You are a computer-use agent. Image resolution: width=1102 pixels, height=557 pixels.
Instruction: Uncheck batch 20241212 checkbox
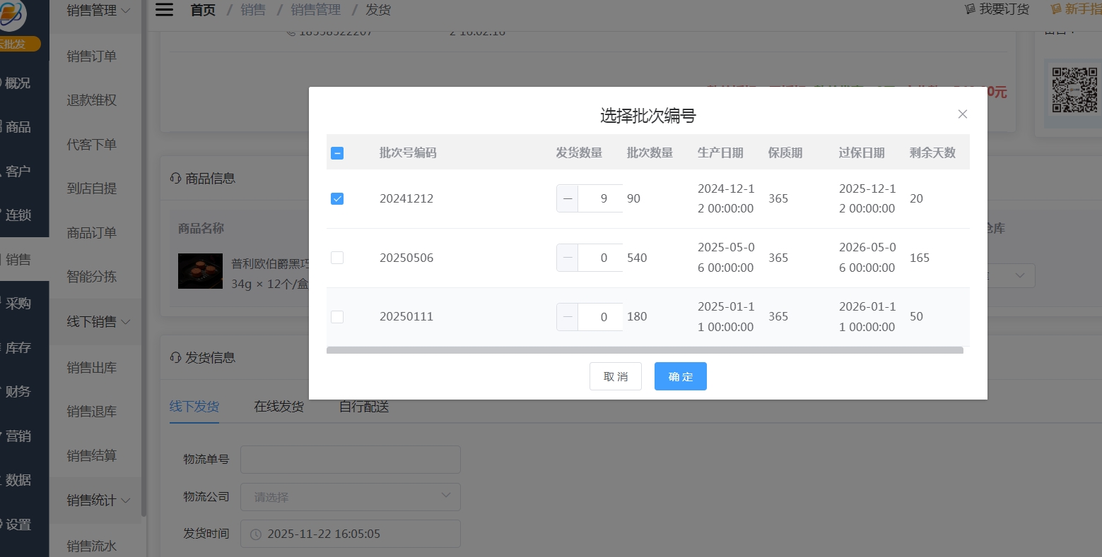337,199
